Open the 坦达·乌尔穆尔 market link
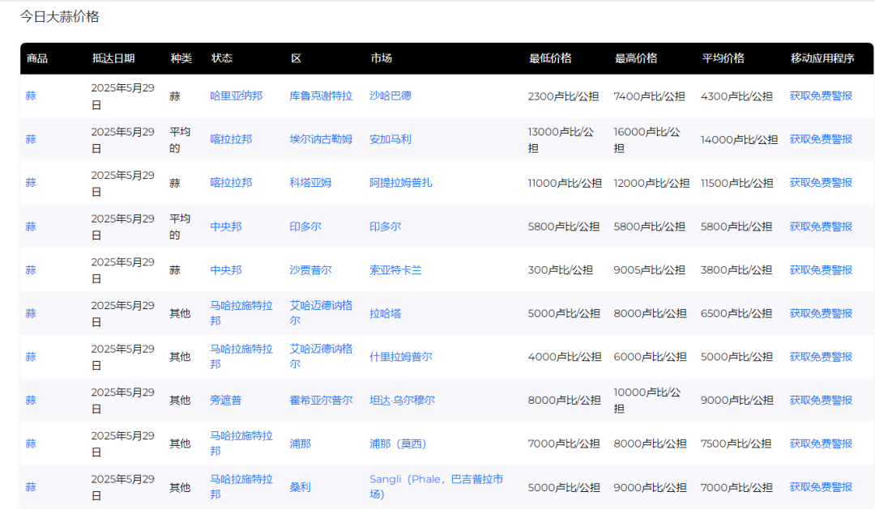The width and height of the screenshot is (875, 509). tap(402, 401)
